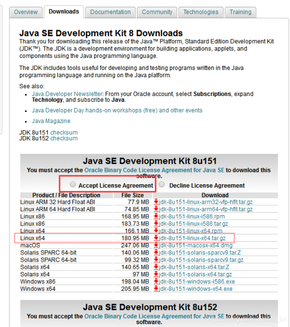Download jdk-8u151-linux-arm64-vfp-hflt.tar.gz file link
Viewport: 290px width, 327px height.
206,209
